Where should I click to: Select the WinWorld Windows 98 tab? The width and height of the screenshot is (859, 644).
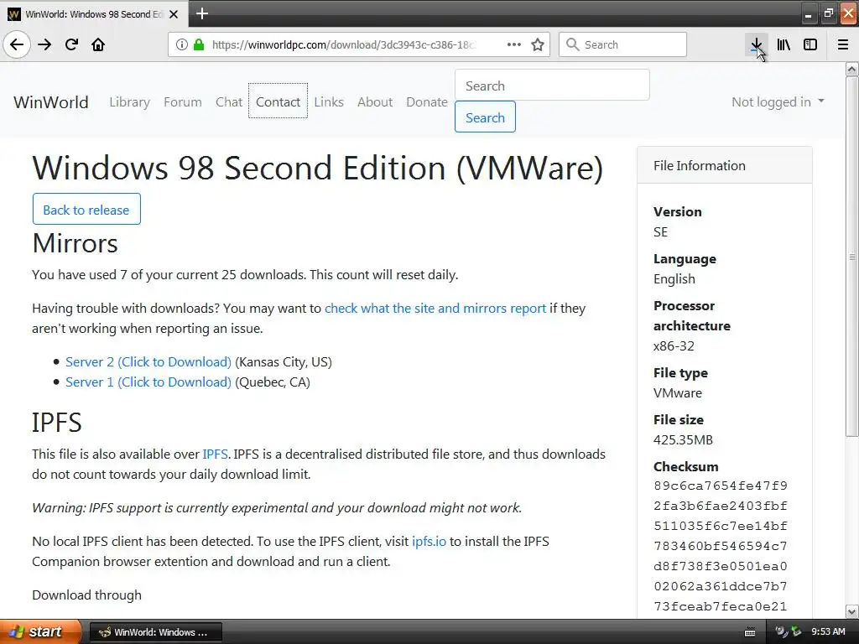(x=94, y=14)
